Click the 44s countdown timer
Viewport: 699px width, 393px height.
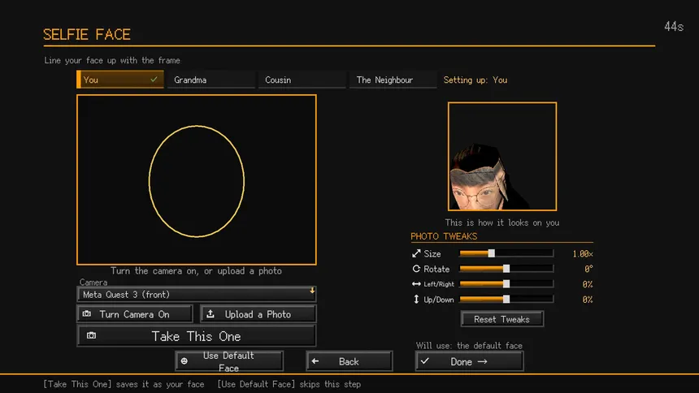point(674,27)
